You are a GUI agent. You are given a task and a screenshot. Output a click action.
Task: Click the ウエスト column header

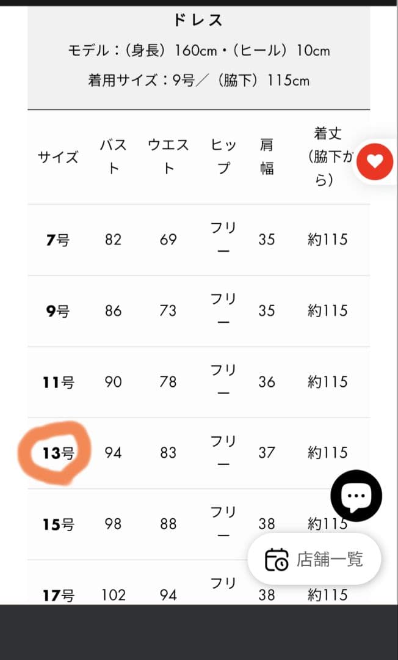tap(168, 156)
